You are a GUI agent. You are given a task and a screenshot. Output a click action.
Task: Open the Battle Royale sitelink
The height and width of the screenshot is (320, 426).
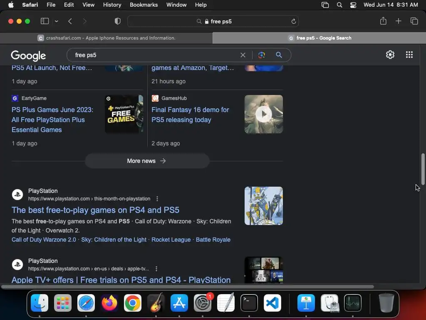click(213, 240)
